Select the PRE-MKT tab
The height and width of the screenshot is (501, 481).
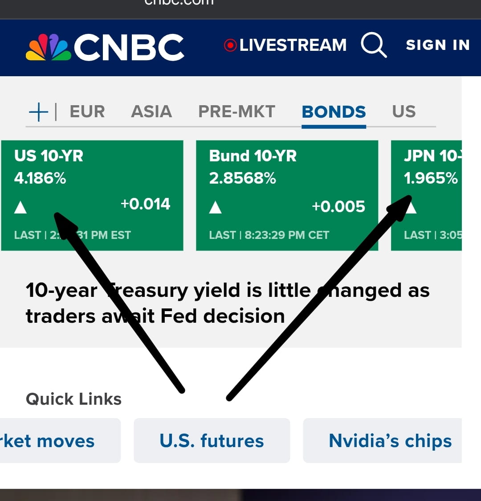tap(236, 111)
